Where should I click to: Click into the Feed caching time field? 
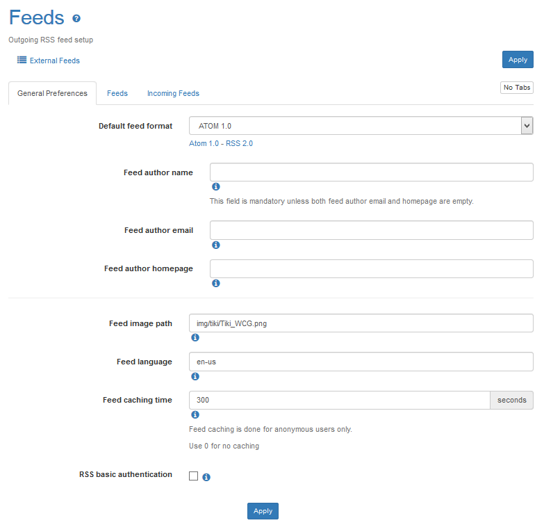click(339, 400)
